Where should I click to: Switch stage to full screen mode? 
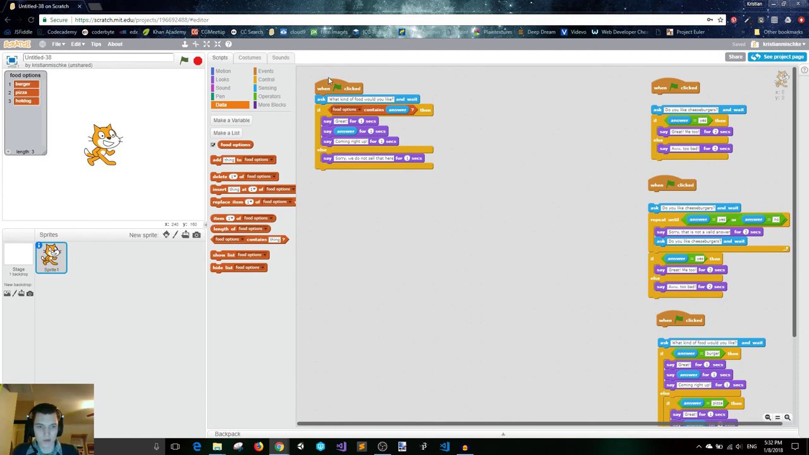[x=11, y=61]
